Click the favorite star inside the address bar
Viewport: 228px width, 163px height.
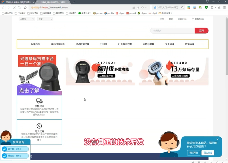143,8
